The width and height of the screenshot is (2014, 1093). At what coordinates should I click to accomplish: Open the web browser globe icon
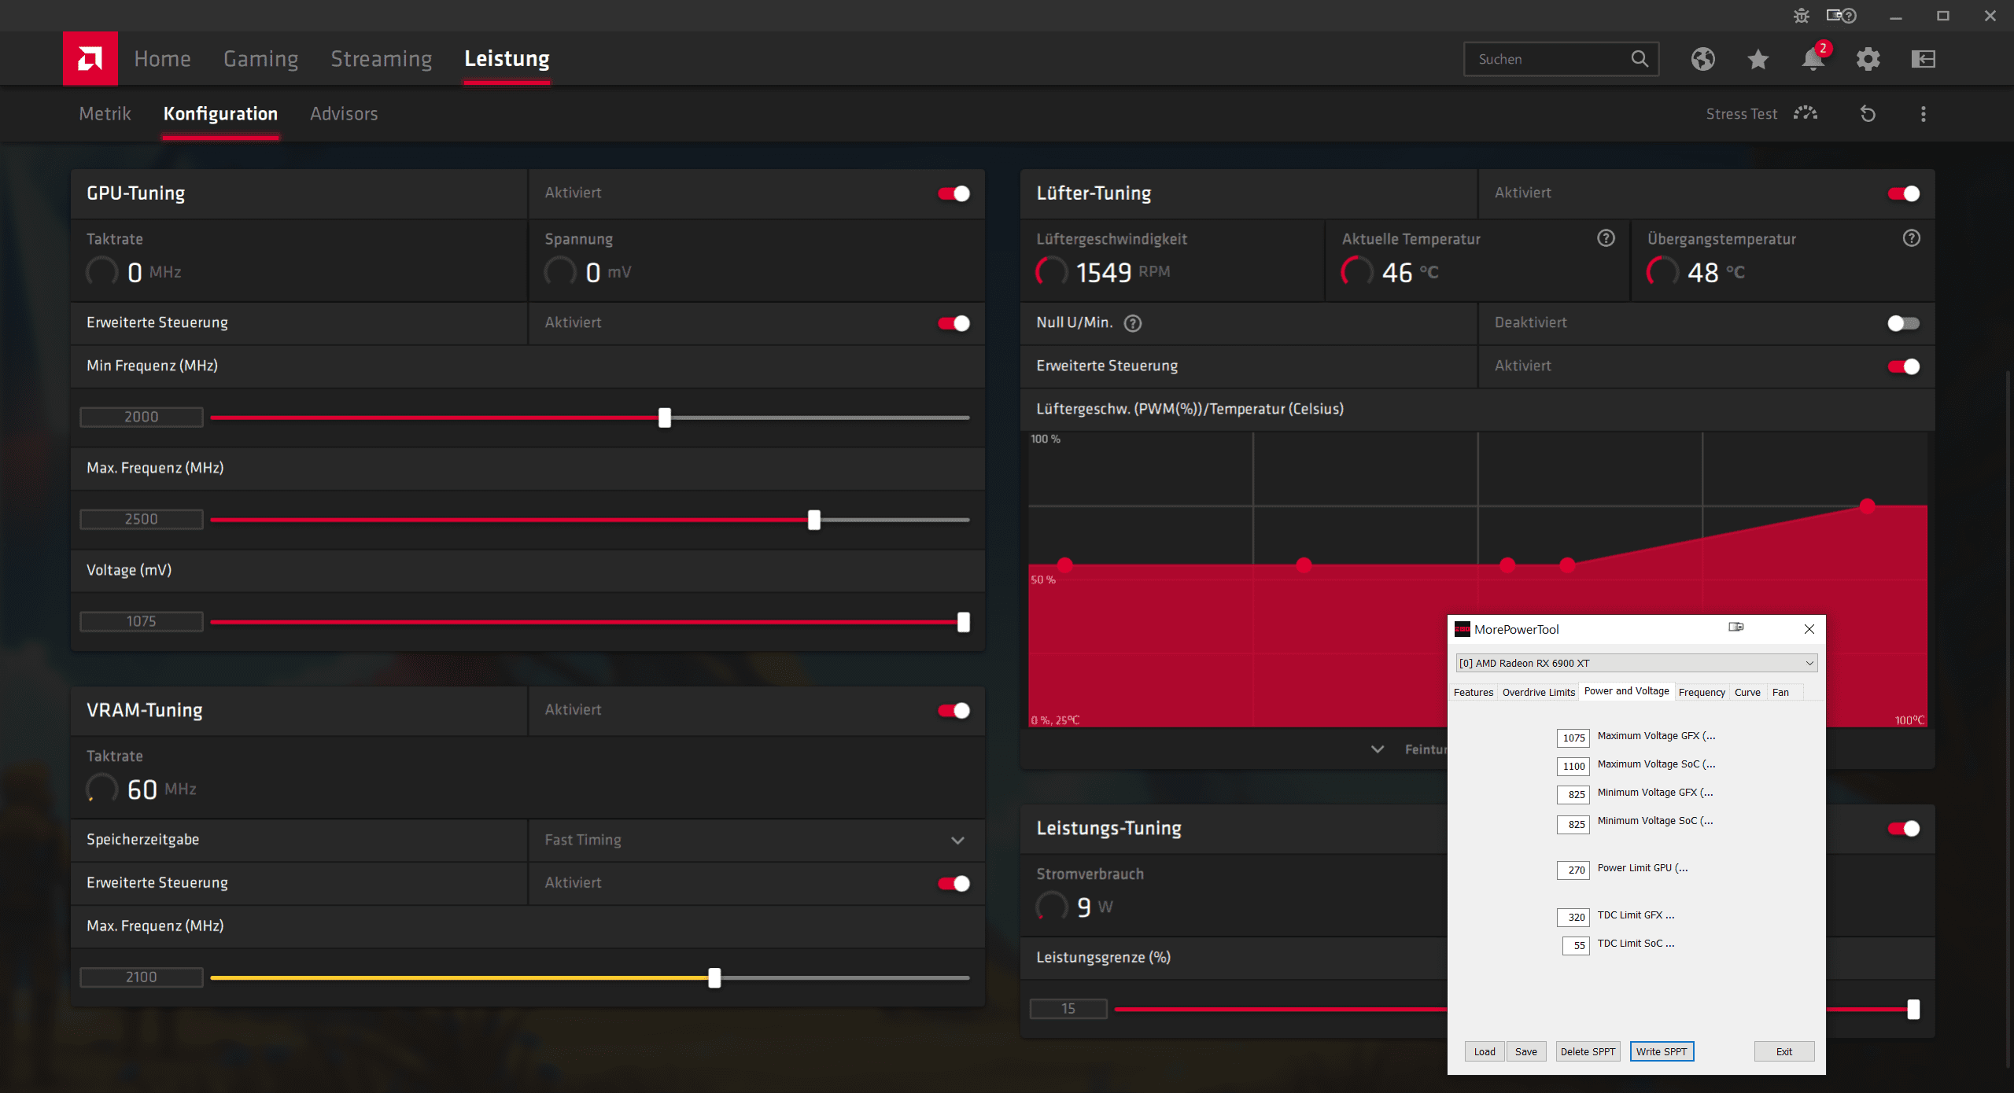(x=1702, y=59)
